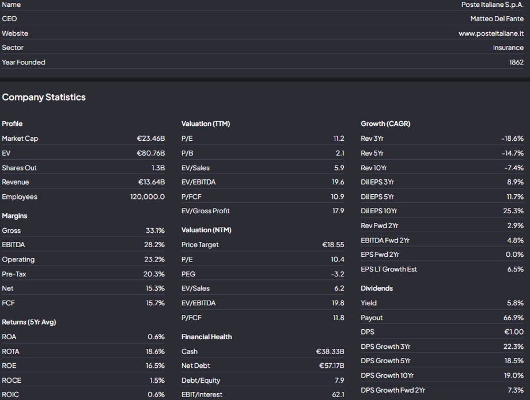Click the Valuation (NTM) section heading

point(206,230)
